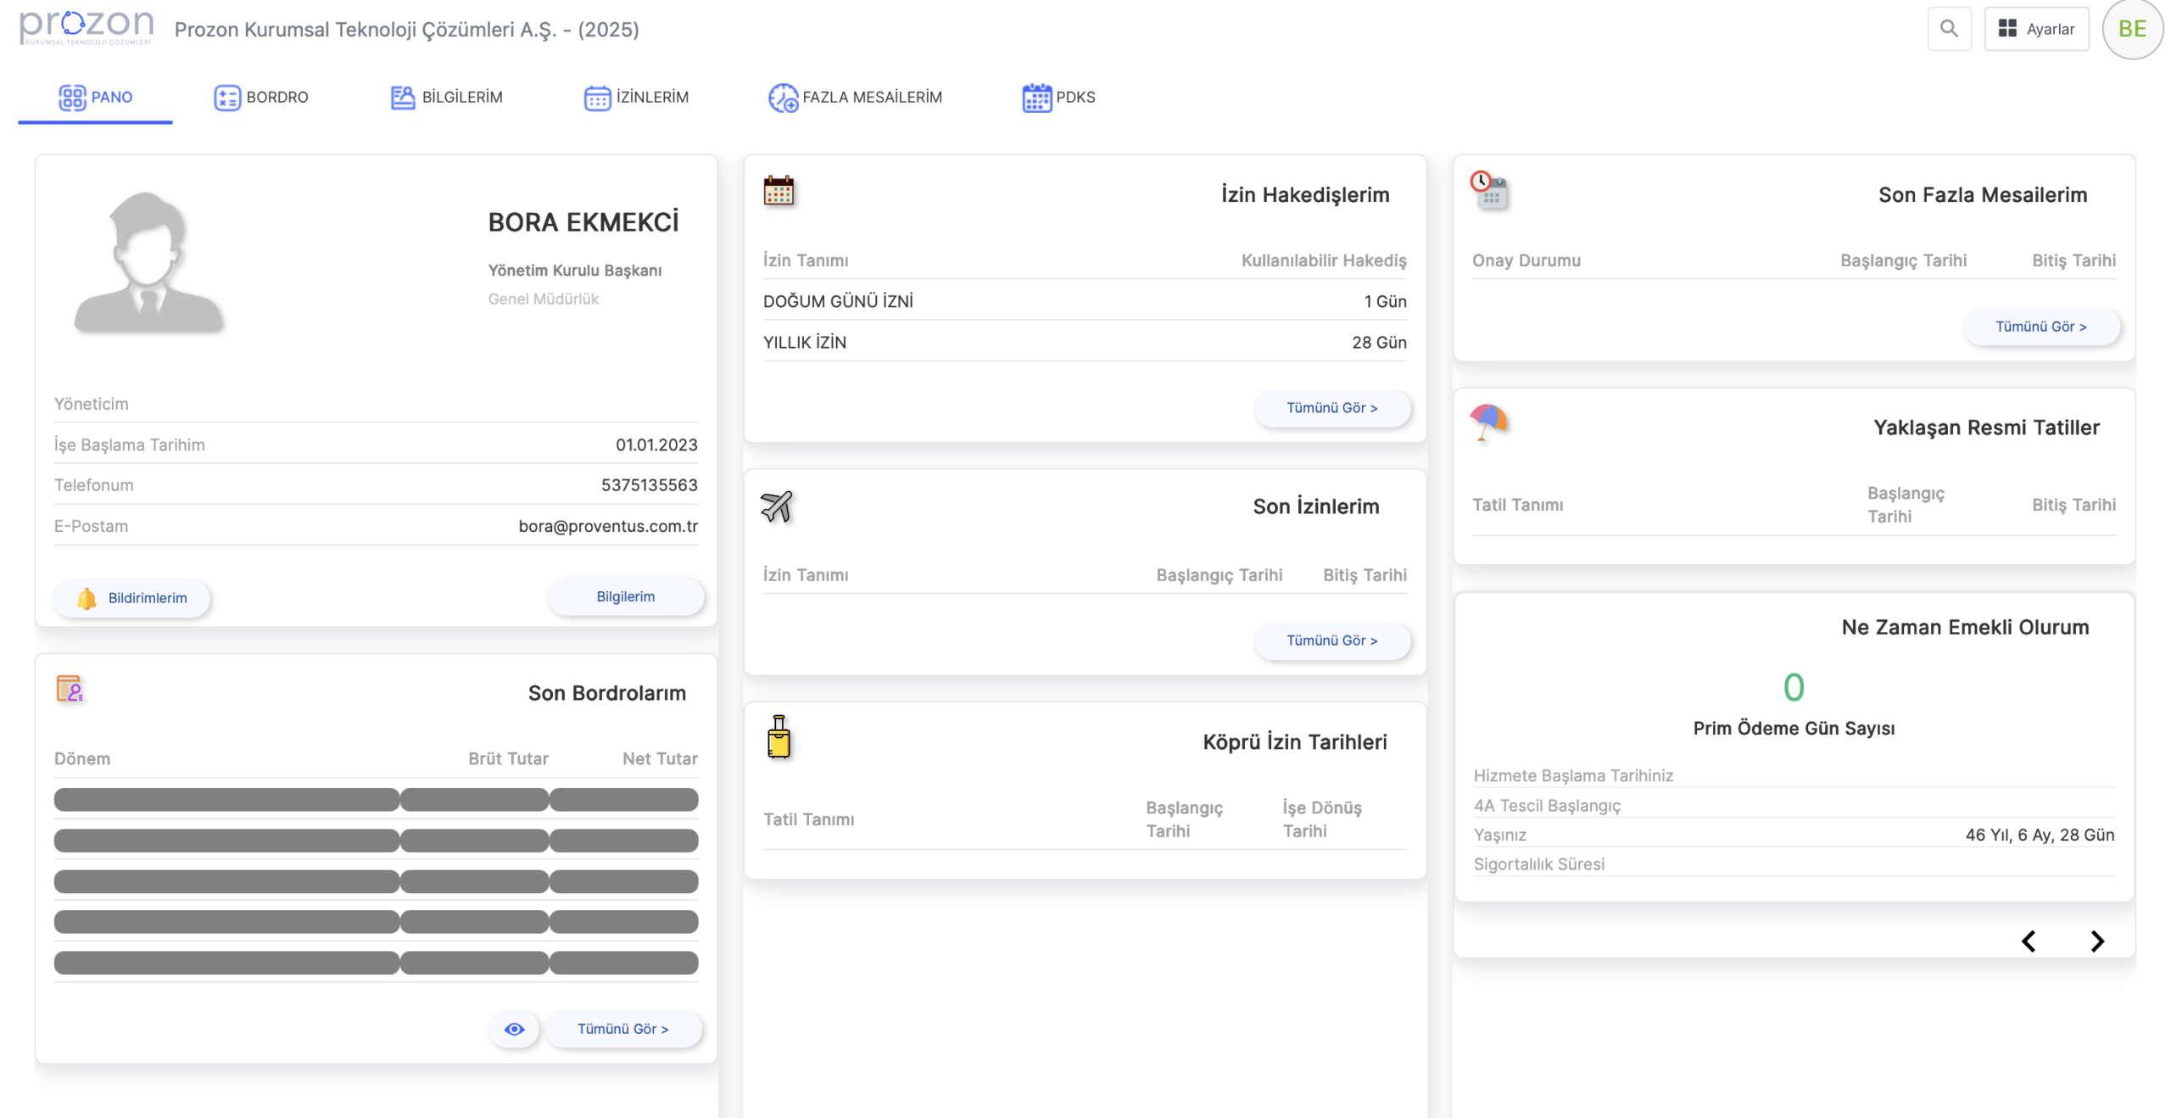This screenshot has width=2171, height=1118.
Task: Open the FAZLA MESAİLERİM tab
Action: pos(855,97)
